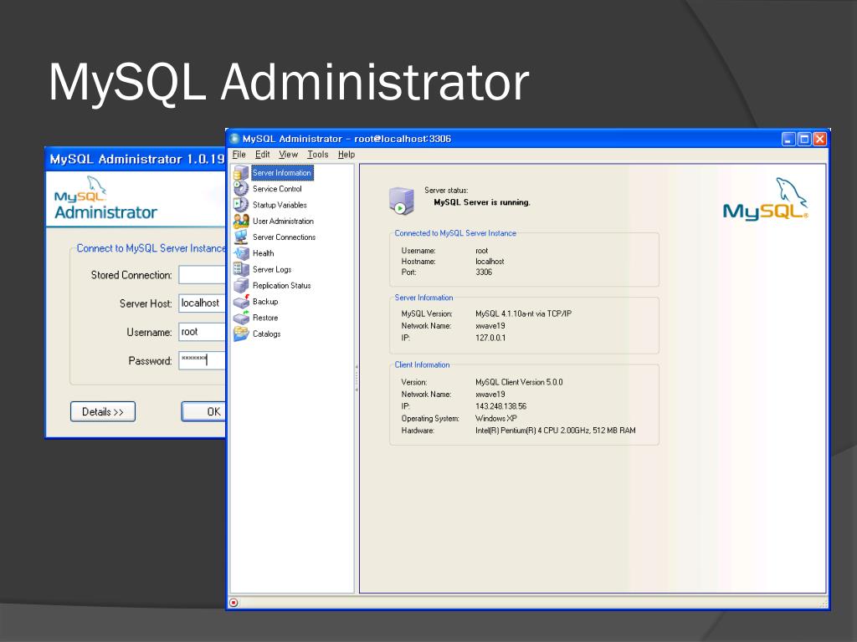
Task: Click the Stored Connection combo box
Action: pos(202,274)
